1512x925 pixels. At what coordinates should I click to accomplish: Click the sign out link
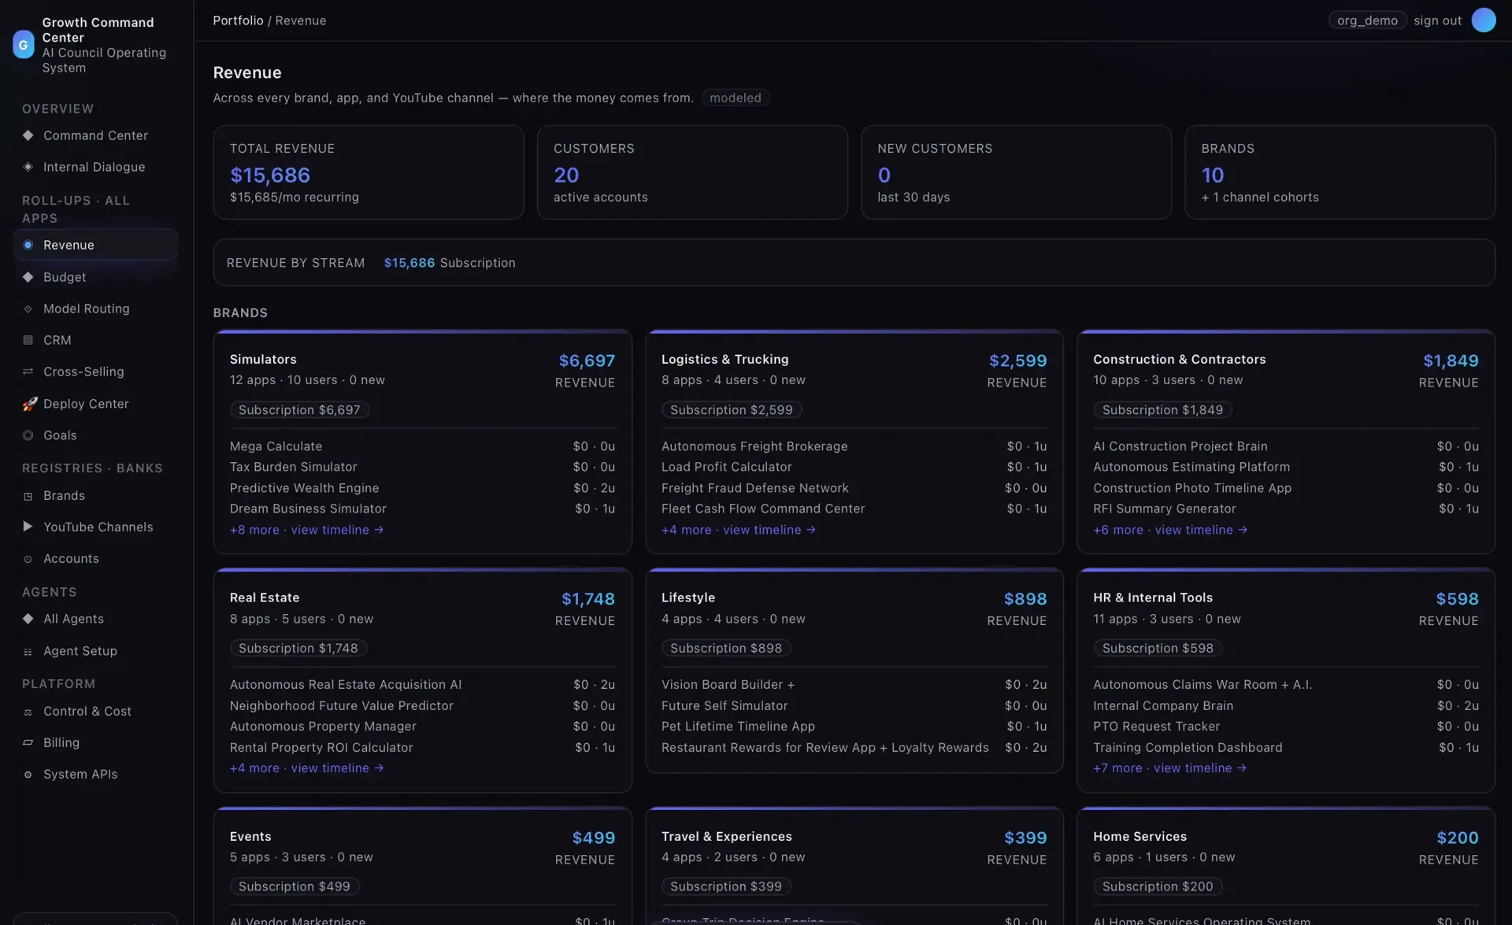coord(1437,20)
